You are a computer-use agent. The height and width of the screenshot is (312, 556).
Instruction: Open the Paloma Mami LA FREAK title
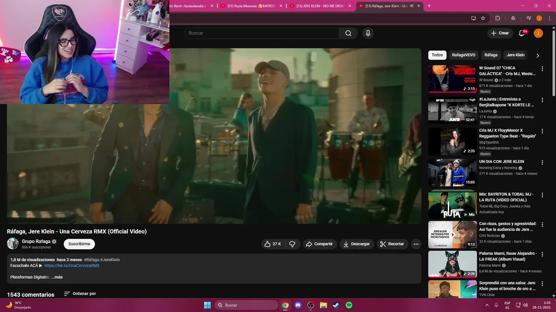[x=507, y=256]
